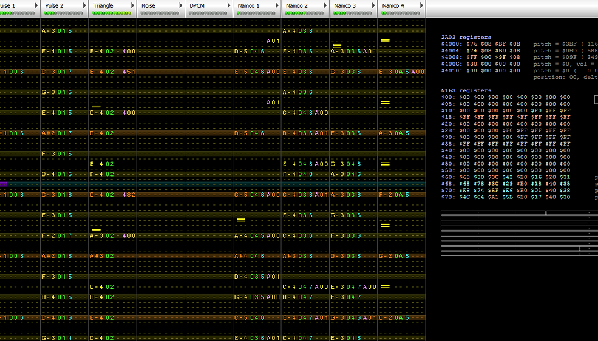Select Pulse 2 note E-4 015
The width and height of the screenshot is (598, 341).
pos(57,113)
